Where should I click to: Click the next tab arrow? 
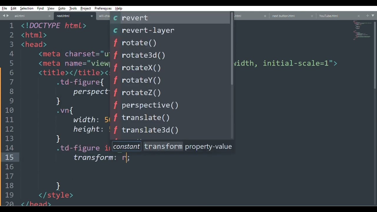[x=8, y=16]
